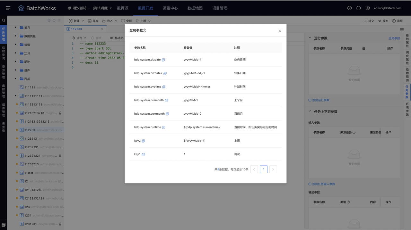This screenshot has width=411, height=230.
Task: Switch to 项目管理 top menu
Action: click(x=220, y=8)
